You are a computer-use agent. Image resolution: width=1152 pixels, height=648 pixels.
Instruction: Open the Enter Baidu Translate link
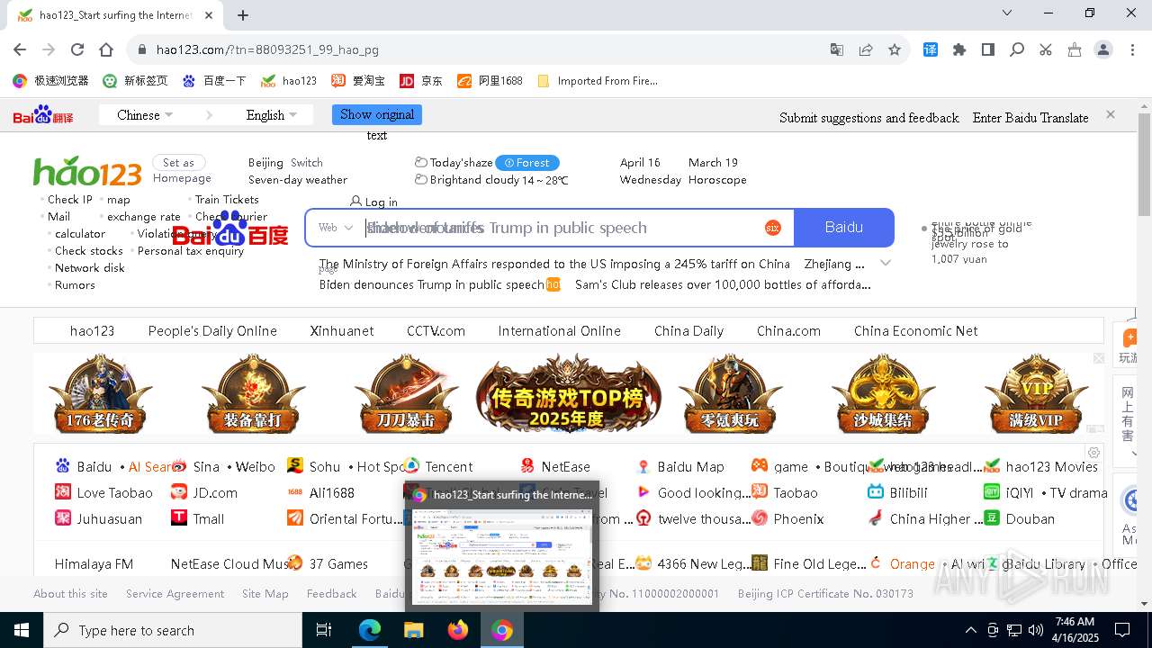coord(1030,118)
